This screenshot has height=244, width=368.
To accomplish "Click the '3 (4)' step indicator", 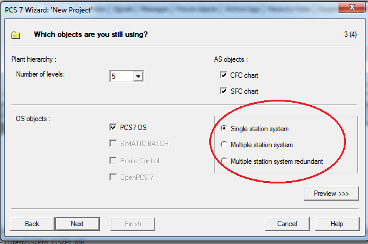I will pyautogui.click(x=350, y=34).
